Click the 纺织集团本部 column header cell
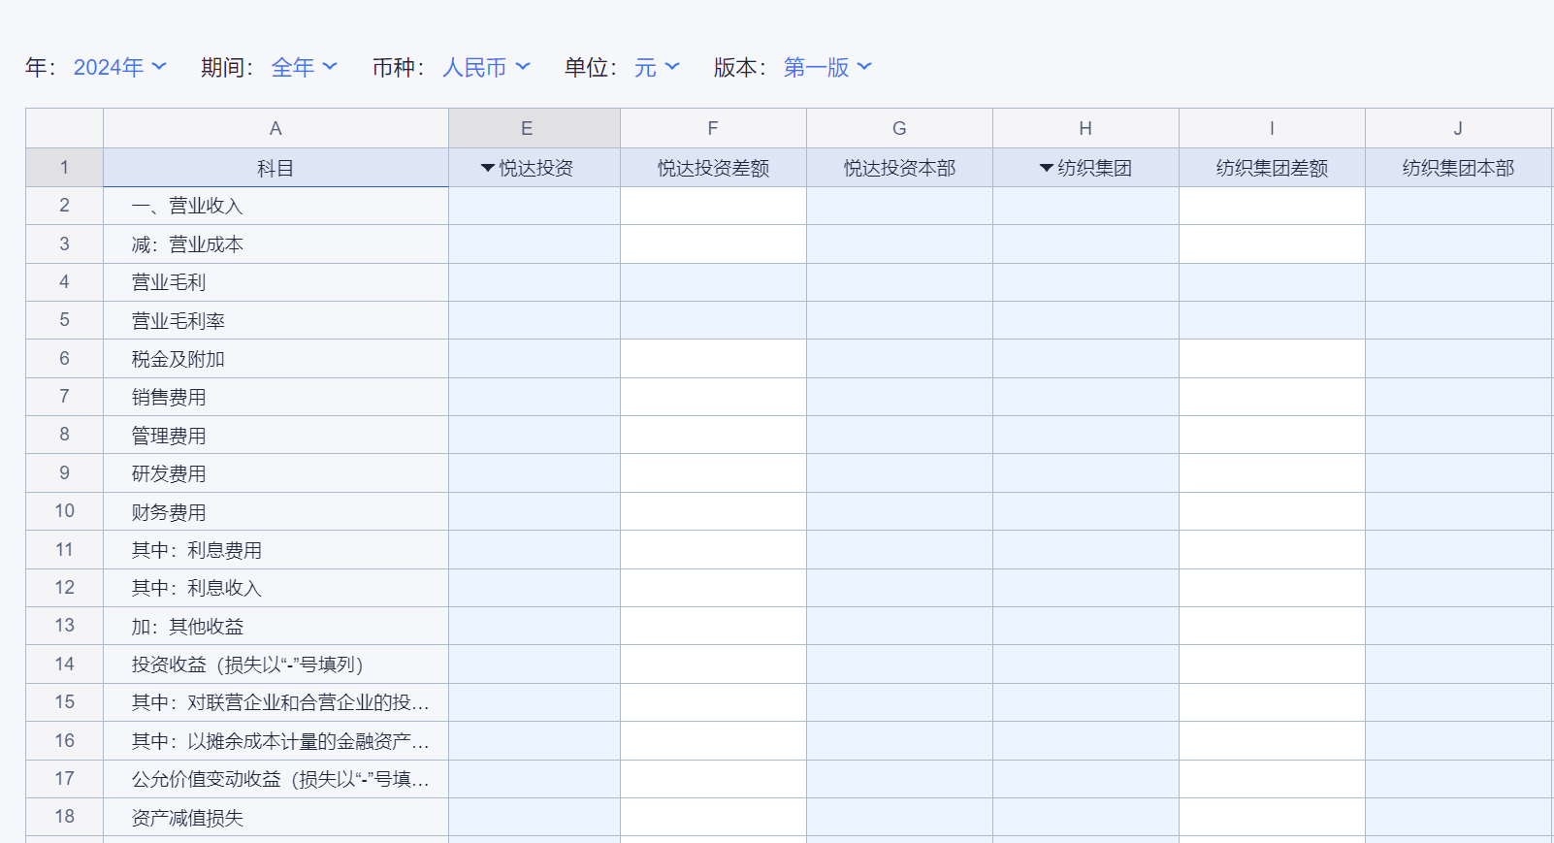 [x=1458, y=168]
